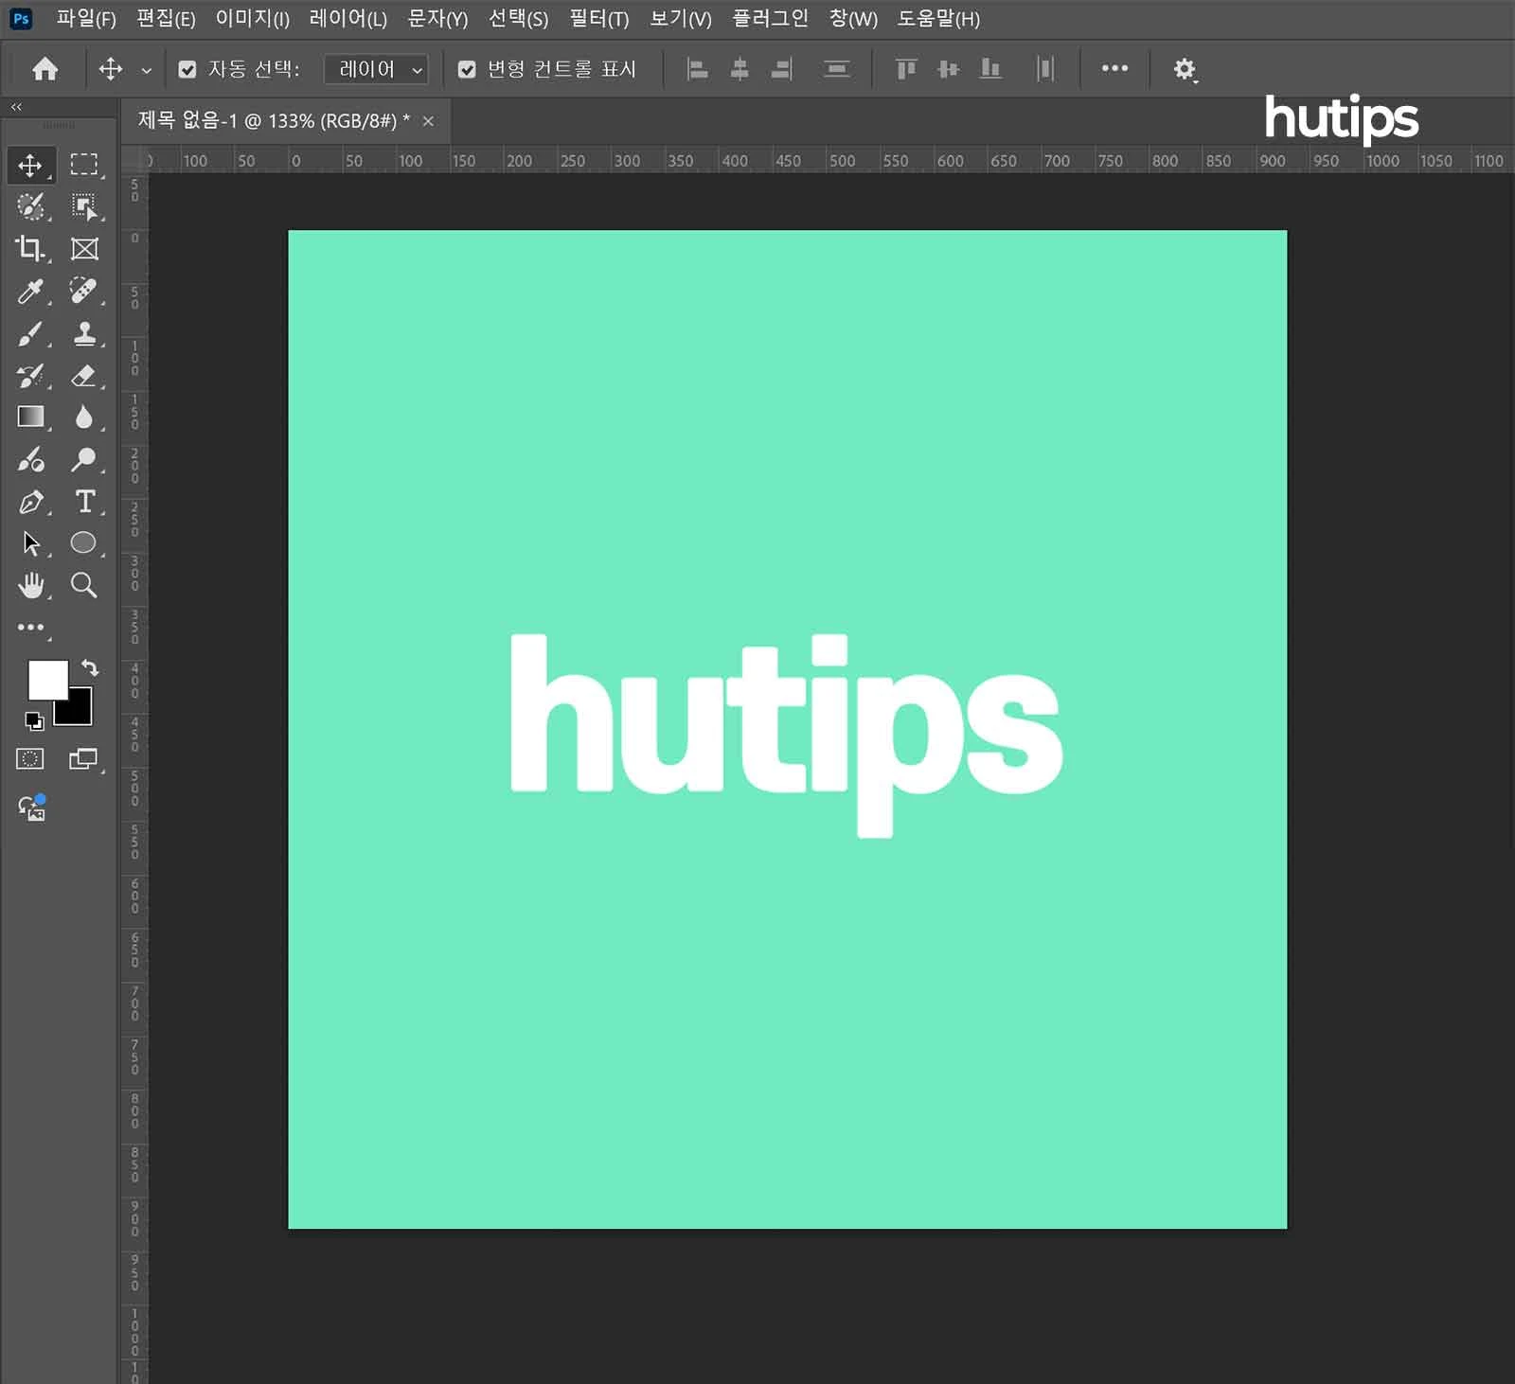Select the Move tool in toolbox
Viewport: 1515px width, 1384px height.
[30, 165]
